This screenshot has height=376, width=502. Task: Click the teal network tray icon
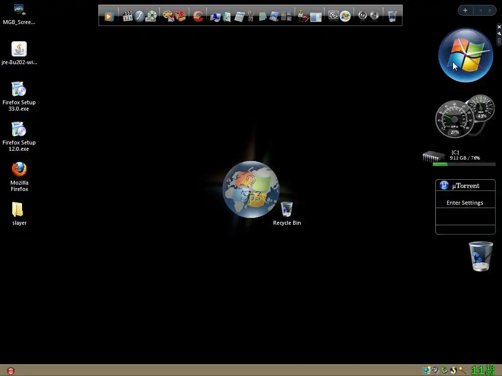(427, 370)
